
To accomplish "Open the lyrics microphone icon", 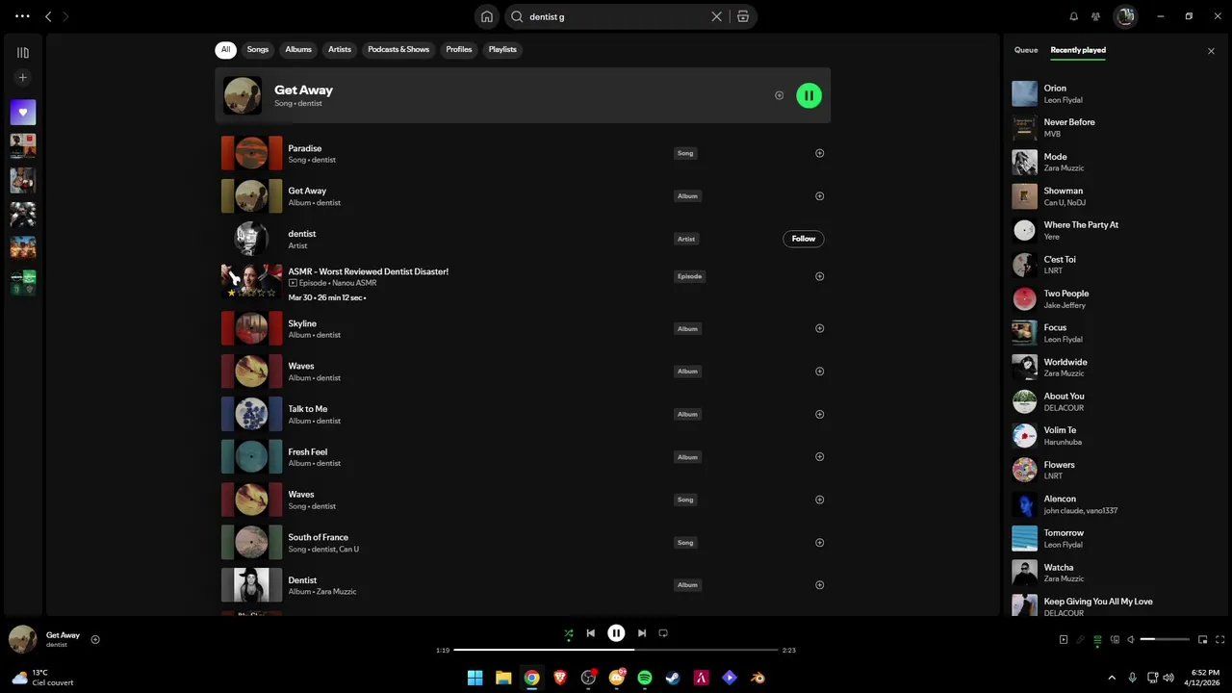I will pos(1080,639).
